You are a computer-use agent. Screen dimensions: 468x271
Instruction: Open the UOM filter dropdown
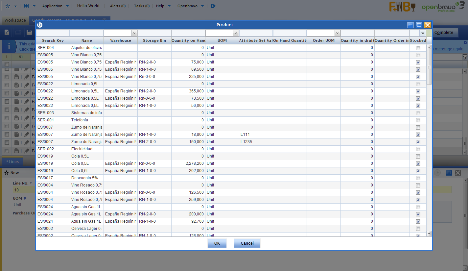(x=236, y=33)
